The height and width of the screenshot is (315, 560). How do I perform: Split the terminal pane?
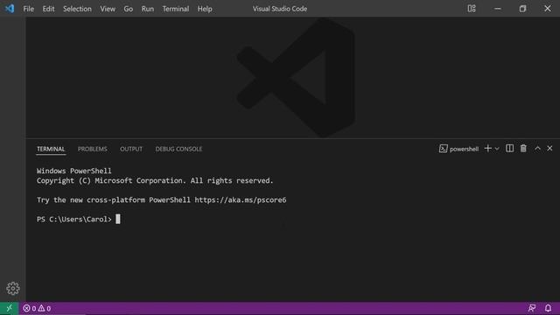point(509,148)
